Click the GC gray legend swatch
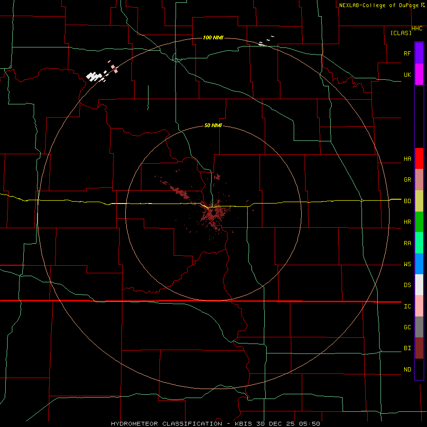This screenshot has height=427, width=427. point(419,327)
